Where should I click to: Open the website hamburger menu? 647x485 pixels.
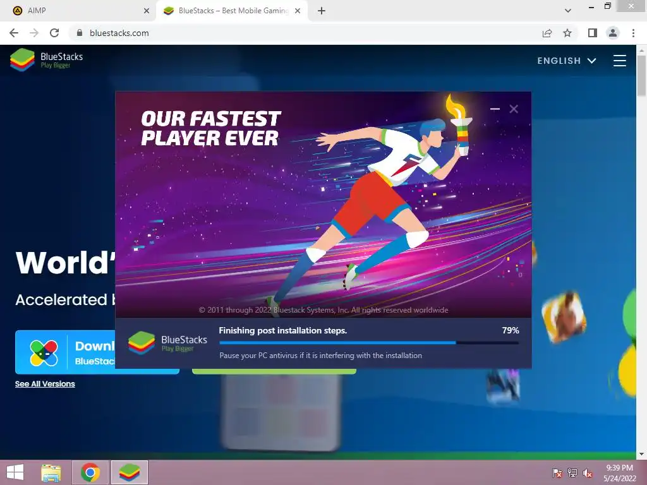[x=619, y=61]
